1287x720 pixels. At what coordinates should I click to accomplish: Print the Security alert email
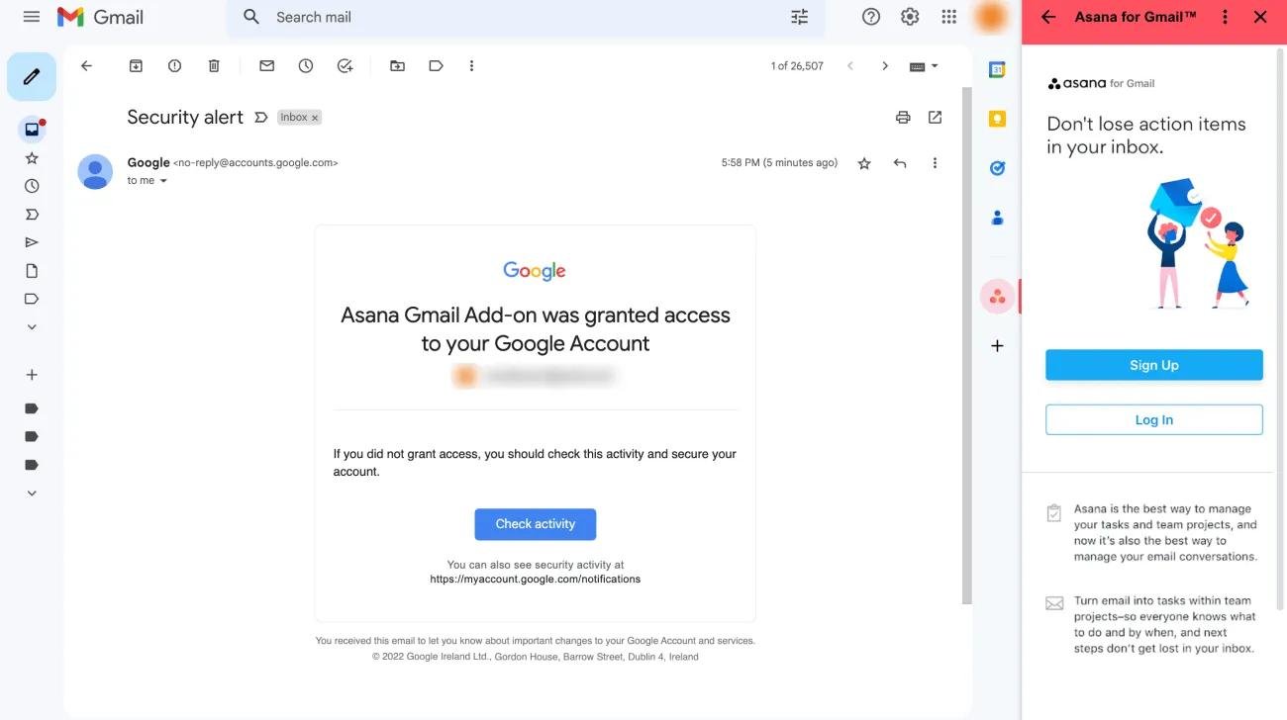(902, 118)
